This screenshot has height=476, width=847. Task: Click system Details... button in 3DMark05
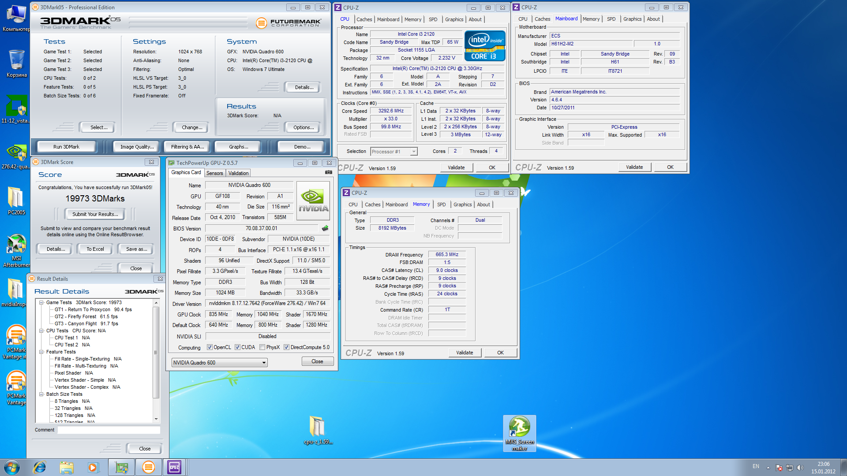click(x=304, y=87)
